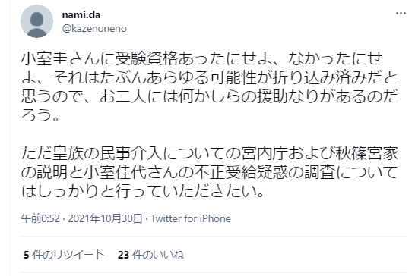Click the short tweet line ろう。
The width and height of the screenshot is (415, 276).
[x=40, y=115]
